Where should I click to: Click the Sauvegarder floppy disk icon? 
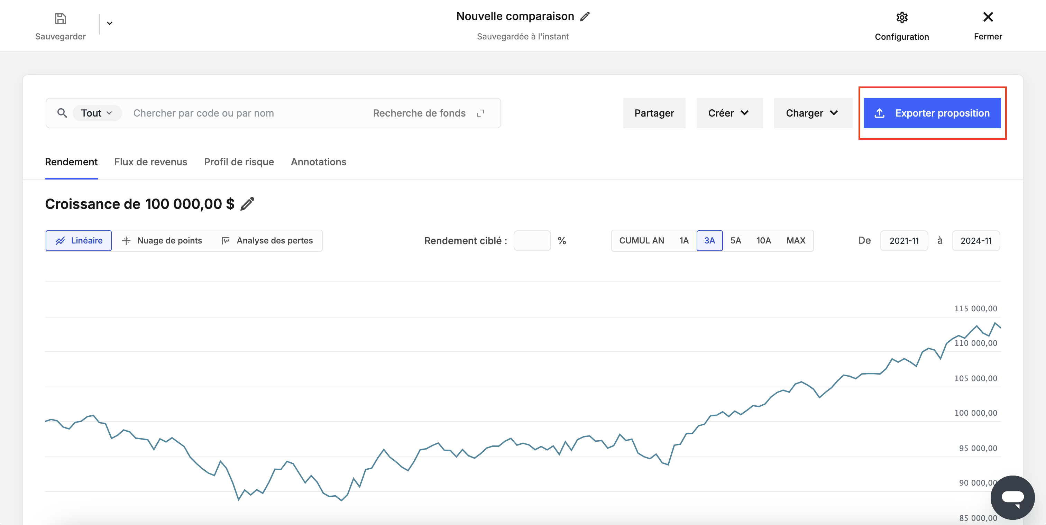pyautogui.click(x=60, y=19)
